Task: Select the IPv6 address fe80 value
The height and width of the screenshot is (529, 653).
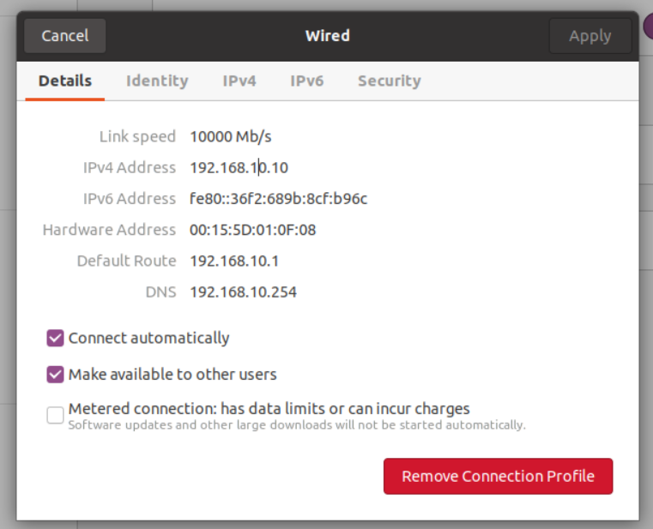Action: 278,199
